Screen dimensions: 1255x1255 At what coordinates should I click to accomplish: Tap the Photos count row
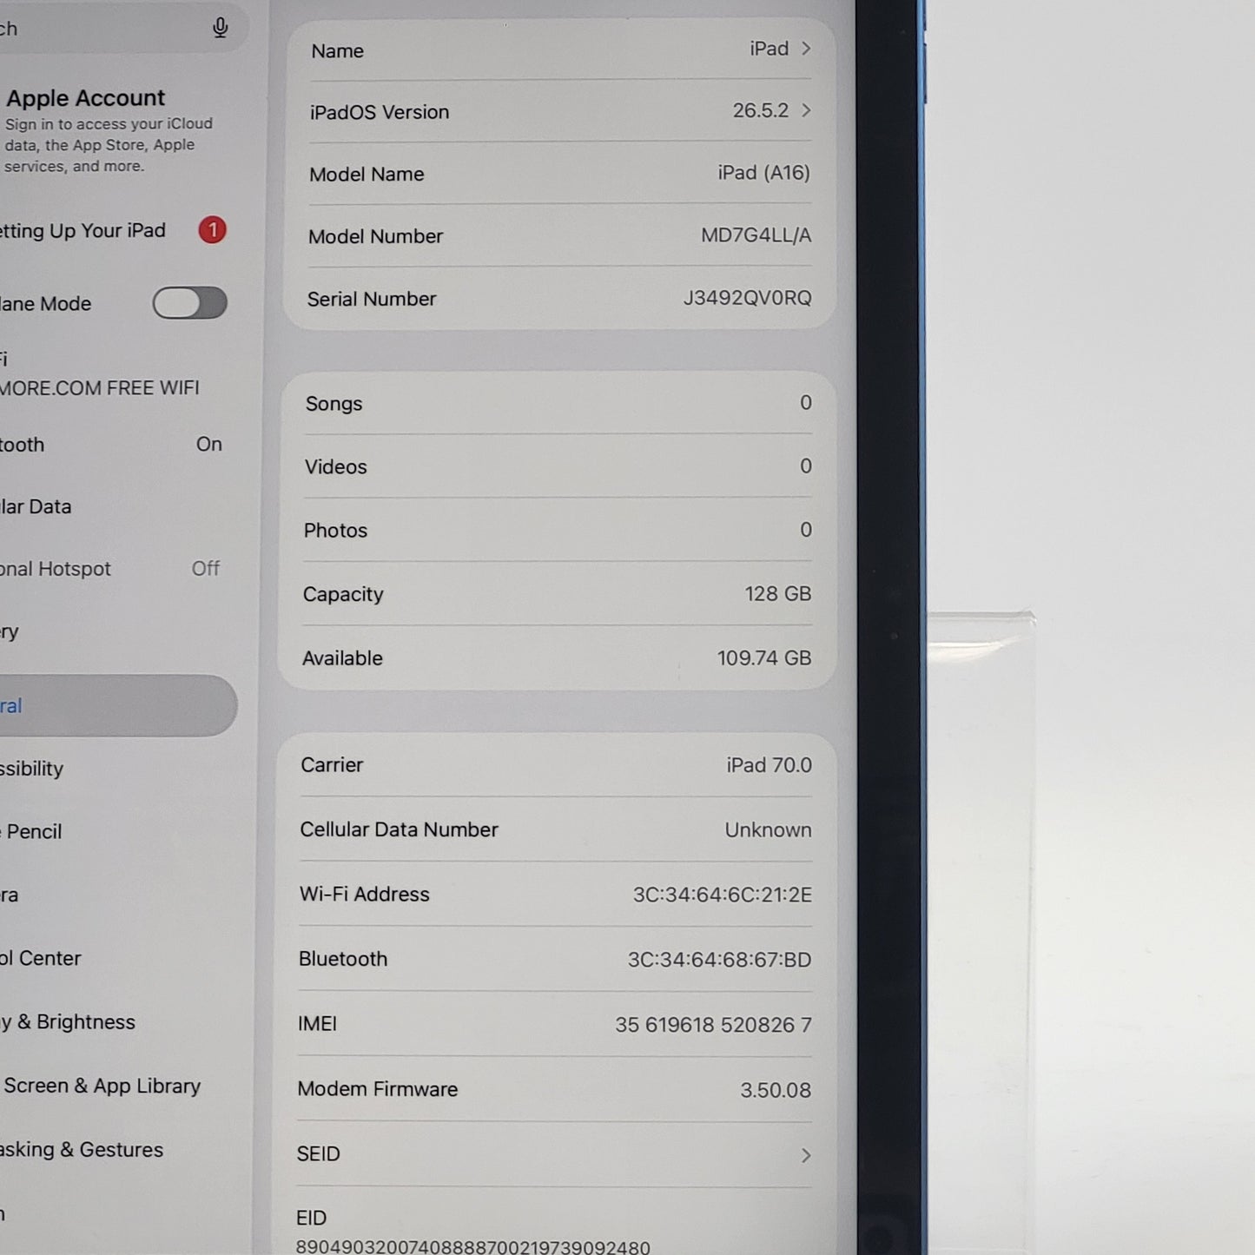point(556,530)
